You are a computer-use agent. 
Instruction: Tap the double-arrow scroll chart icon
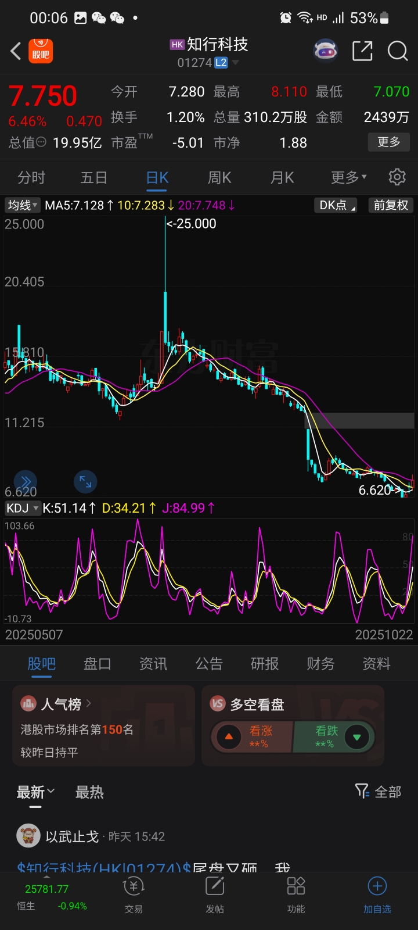click(x=26, y=481)
